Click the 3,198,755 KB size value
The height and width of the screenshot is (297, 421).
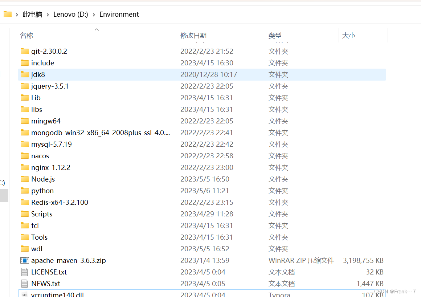[363, 260]
